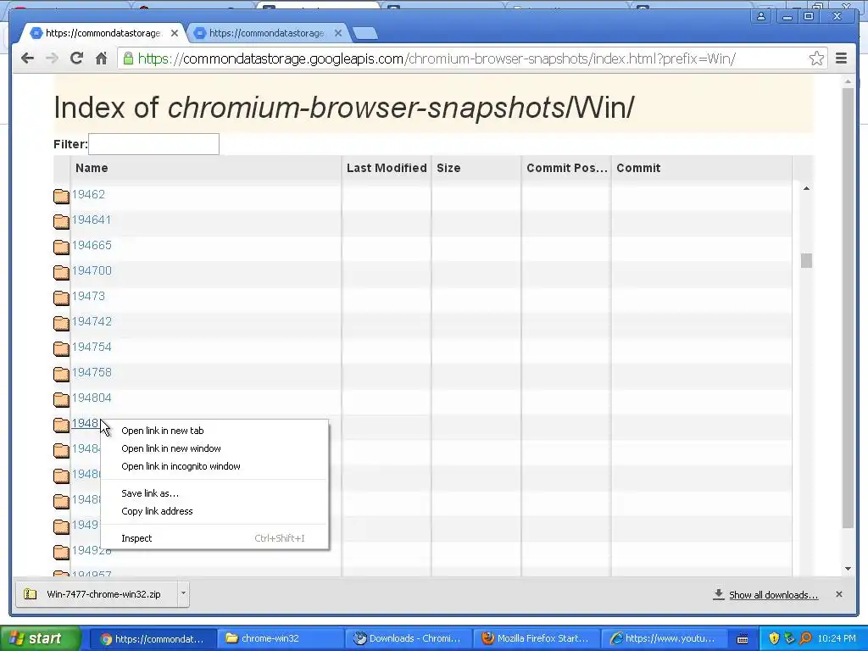Switch to the second commondatastorage tab
The height and width of the screenshot is (651, 868).
pyautogui.click(x=267, y=33)
